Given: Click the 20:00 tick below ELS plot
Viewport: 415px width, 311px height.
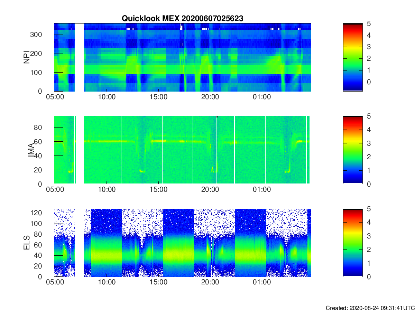Looking at the screenshot, I should pyautogui.click(x=210, y=283).
